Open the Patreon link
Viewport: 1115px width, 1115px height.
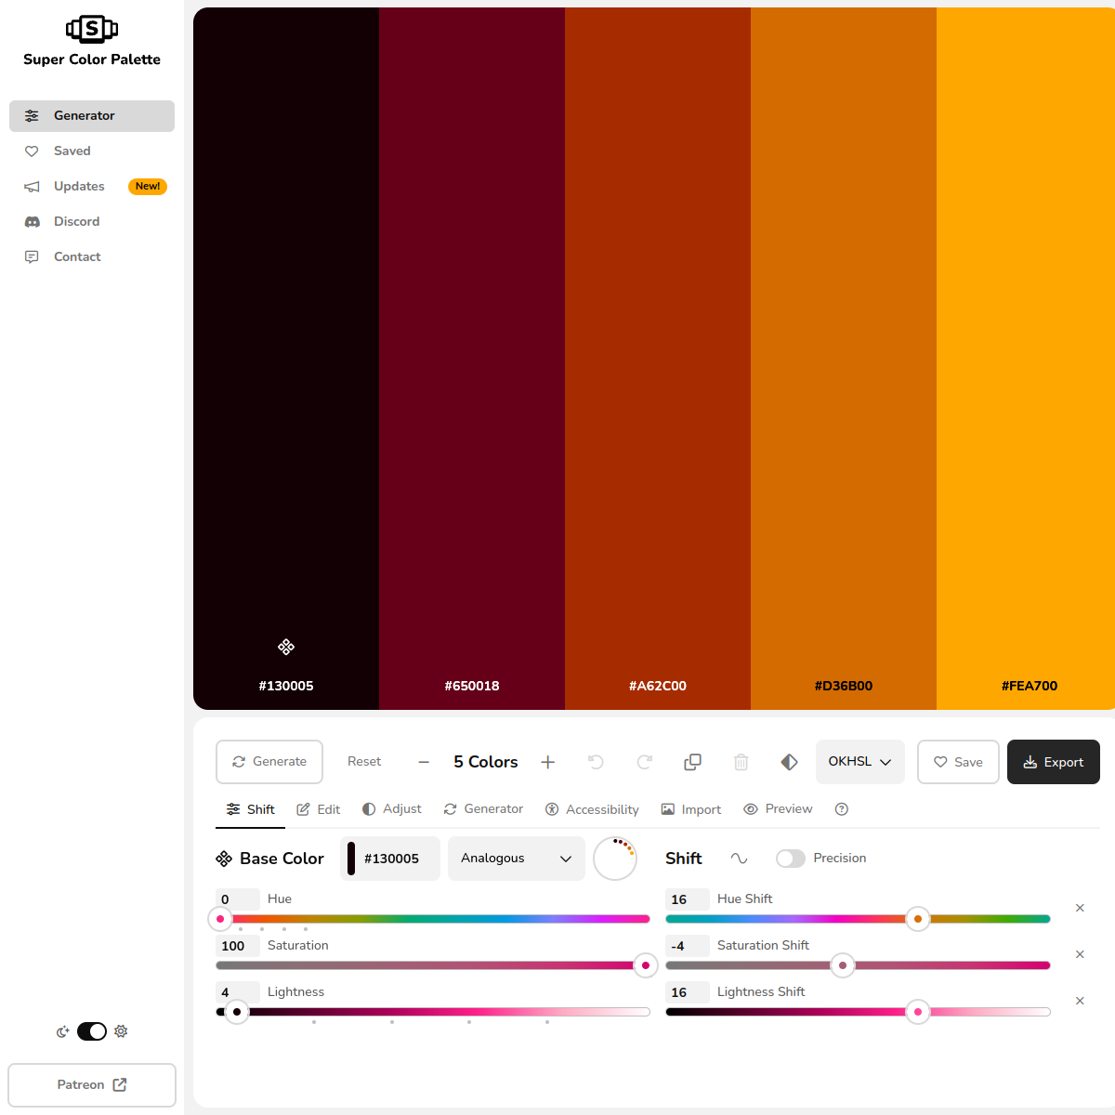click(x=91, y=1084)
